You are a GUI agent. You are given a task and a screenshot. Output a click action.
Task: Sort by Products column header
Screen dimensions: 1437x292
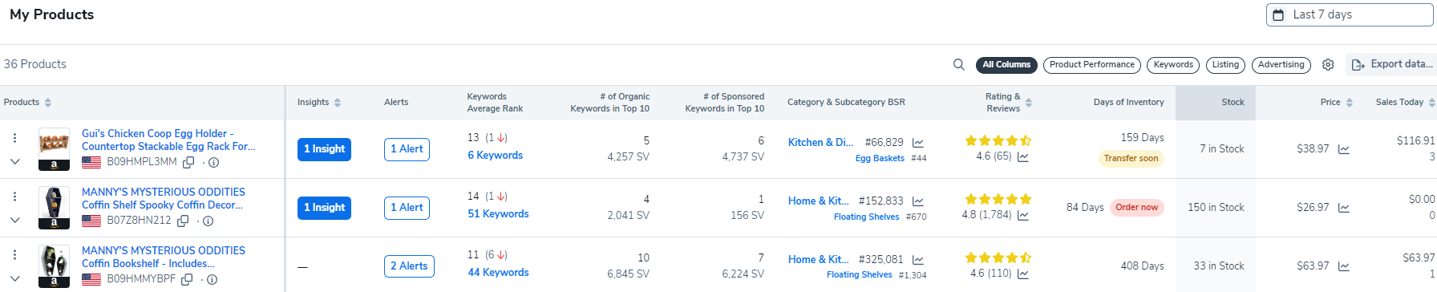click(27, 103)
